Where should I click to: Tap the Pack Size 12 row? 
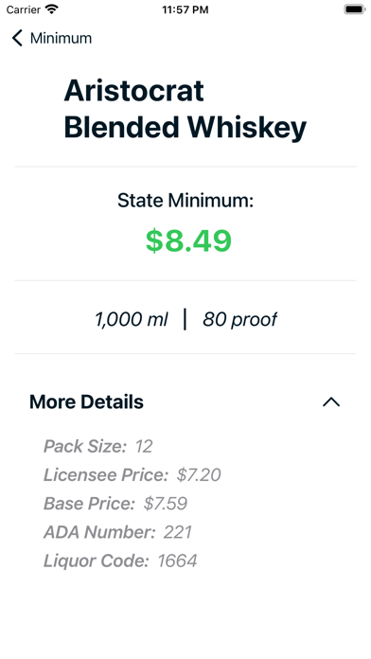(x=97, y=446)
